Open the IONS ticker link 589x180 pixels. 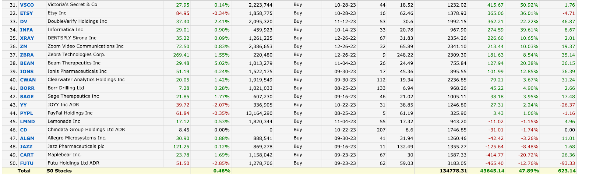pos(27,72)
